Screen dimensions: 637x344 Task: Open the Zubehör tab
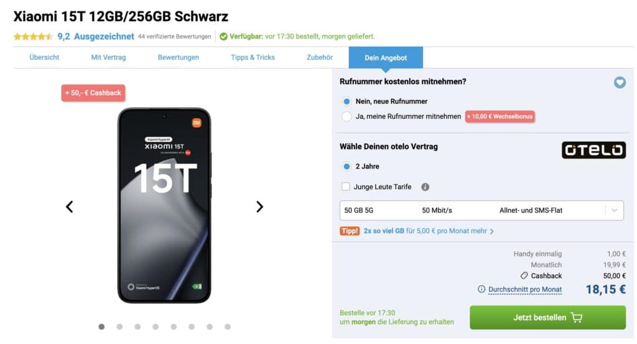pos(320,57)
